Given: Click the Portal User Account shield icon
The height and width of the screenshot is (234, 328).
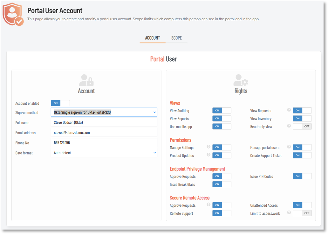Looking at the screenshot, I should tap(13, 15).
